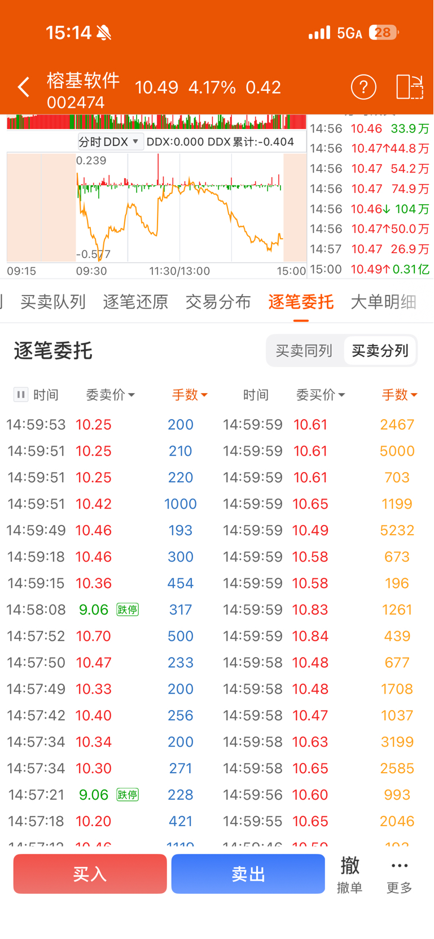
Task: Tap the signal strength bars
Action: (319, 33)
